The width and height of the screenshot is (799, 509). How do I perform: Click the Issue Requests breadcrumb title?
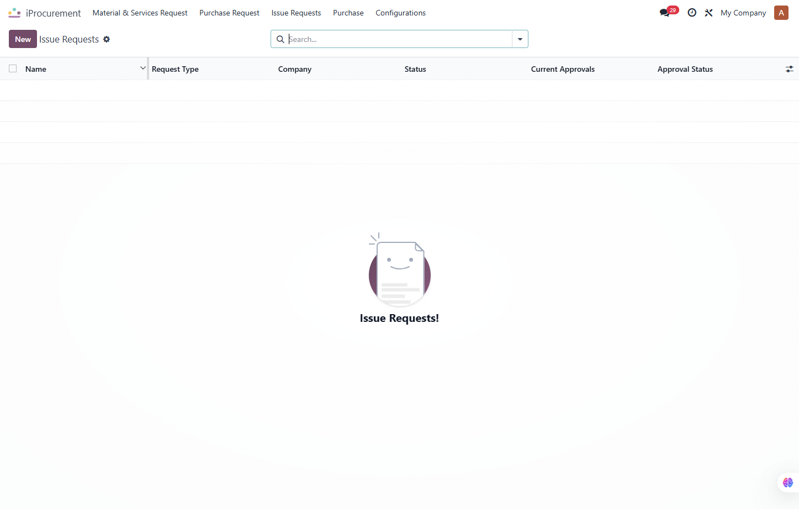click(x=69, y=39)
